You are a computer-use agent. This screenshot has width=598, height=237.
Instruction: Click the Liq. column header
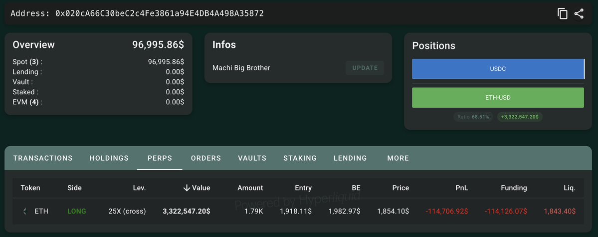click(569, 188)
